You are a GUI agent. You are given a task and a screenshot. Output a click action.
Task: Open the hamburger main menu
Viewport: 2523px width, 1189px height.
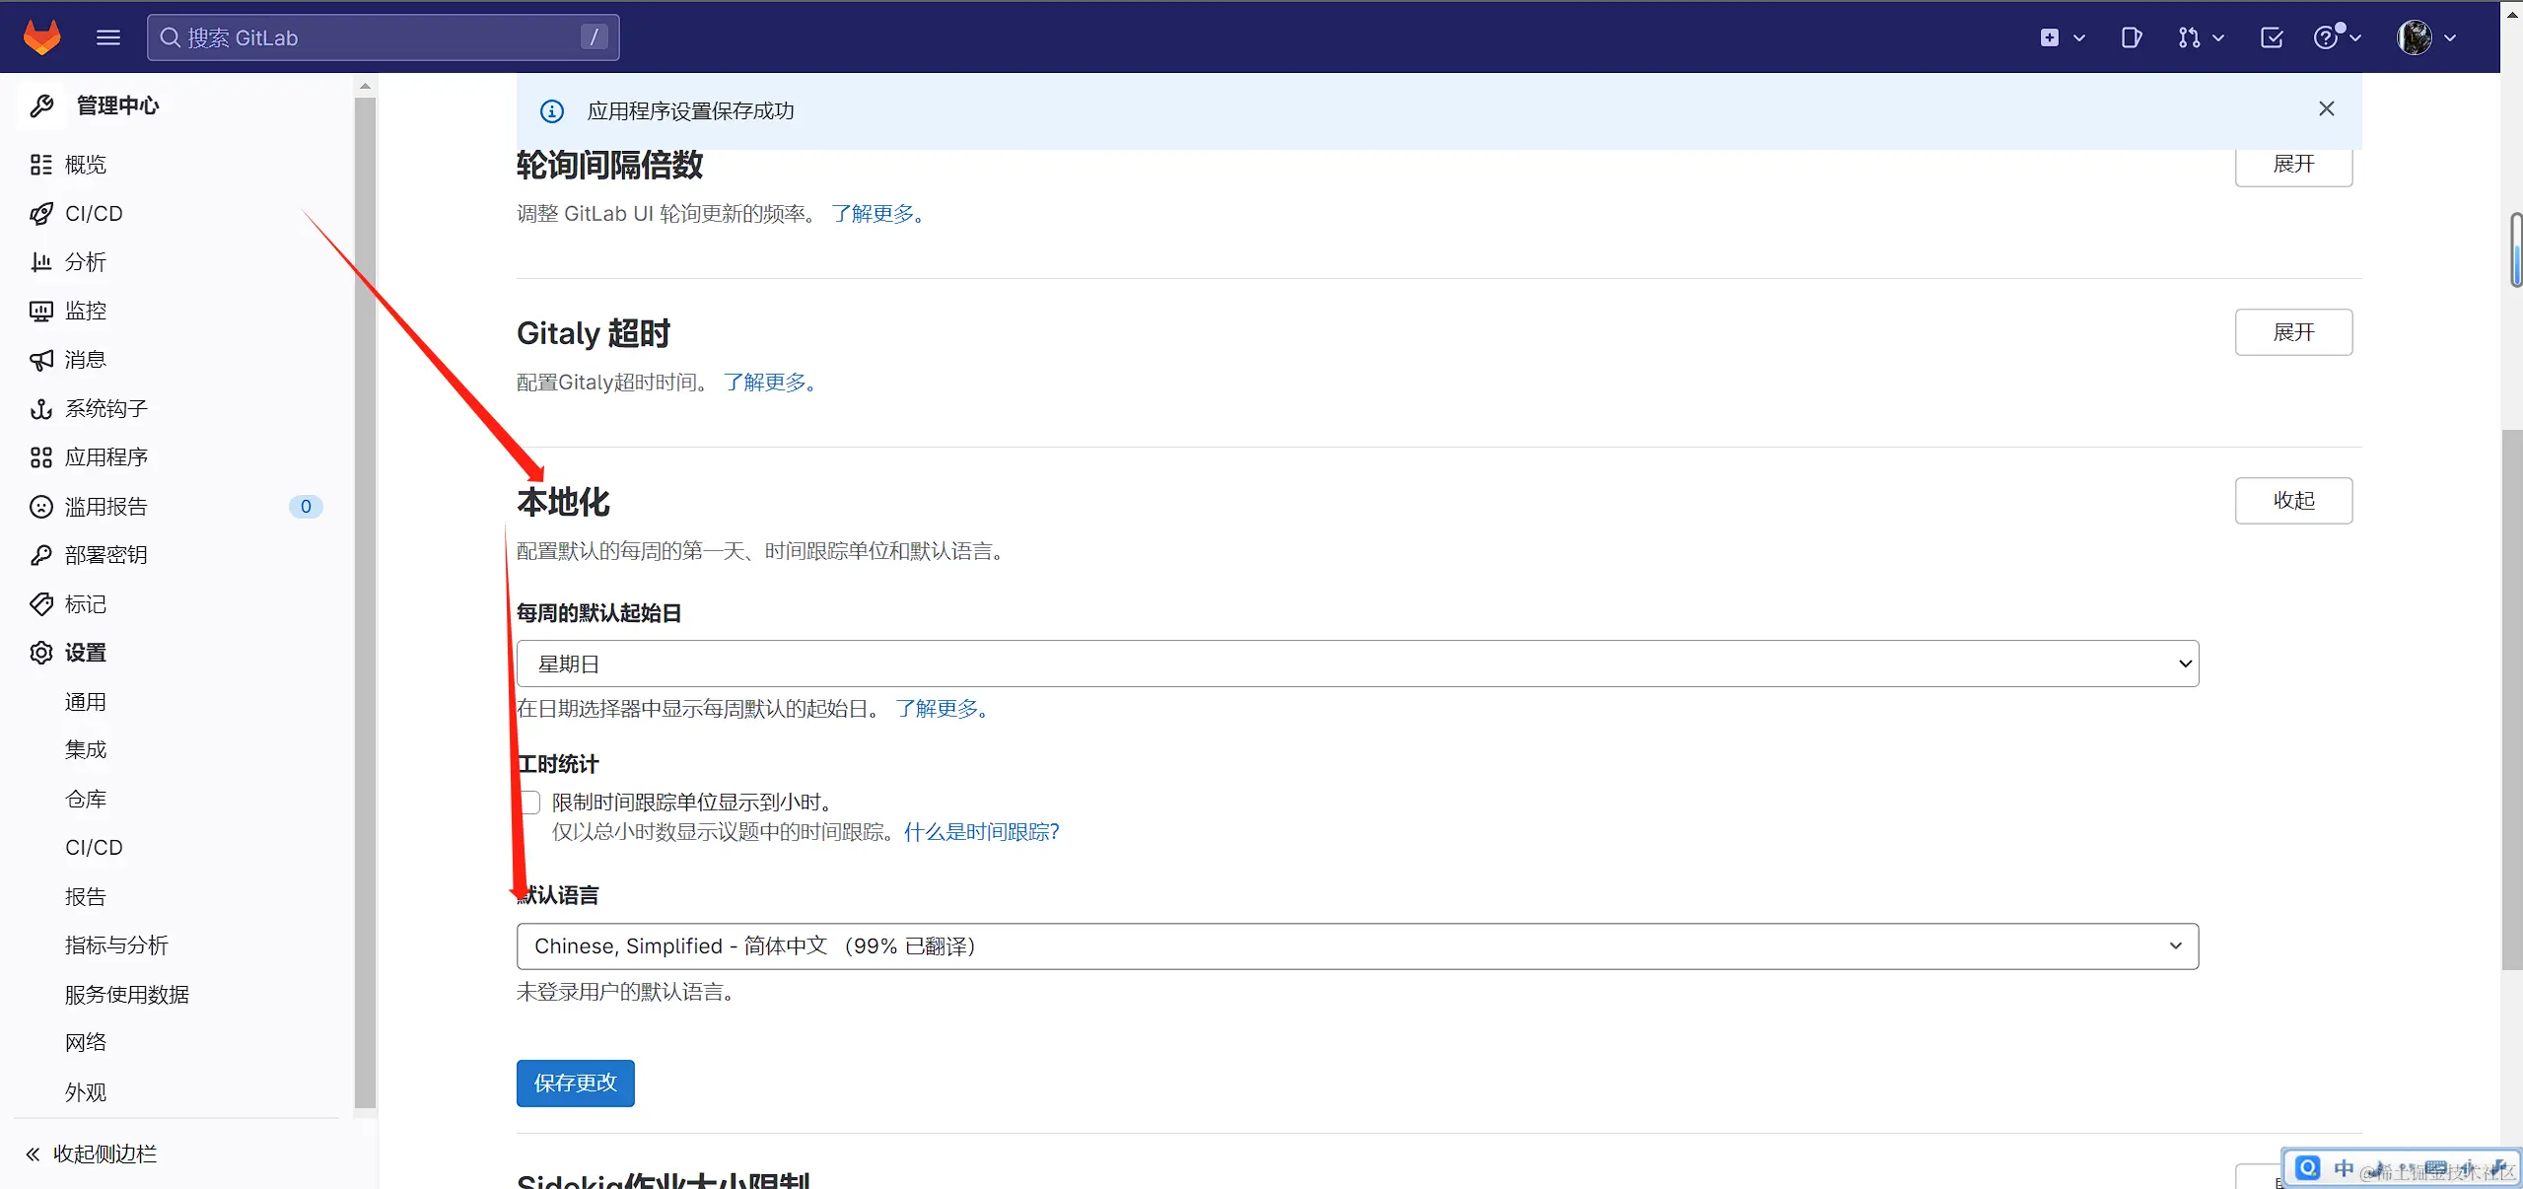(108, 37)
